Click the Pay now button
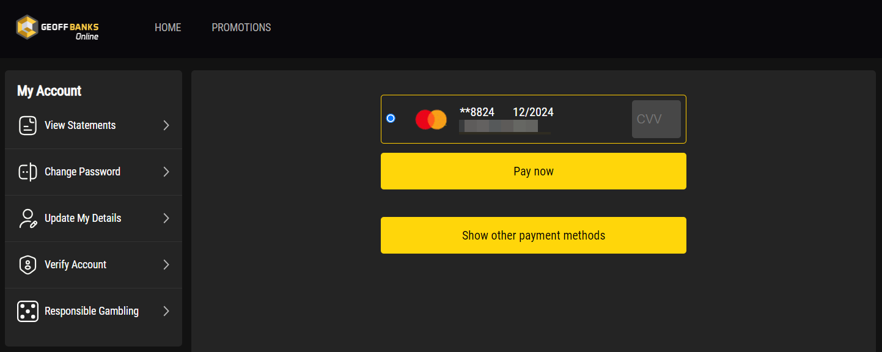Image resolution: width=882 pixels, height=352 pixels. coord(534,171)
